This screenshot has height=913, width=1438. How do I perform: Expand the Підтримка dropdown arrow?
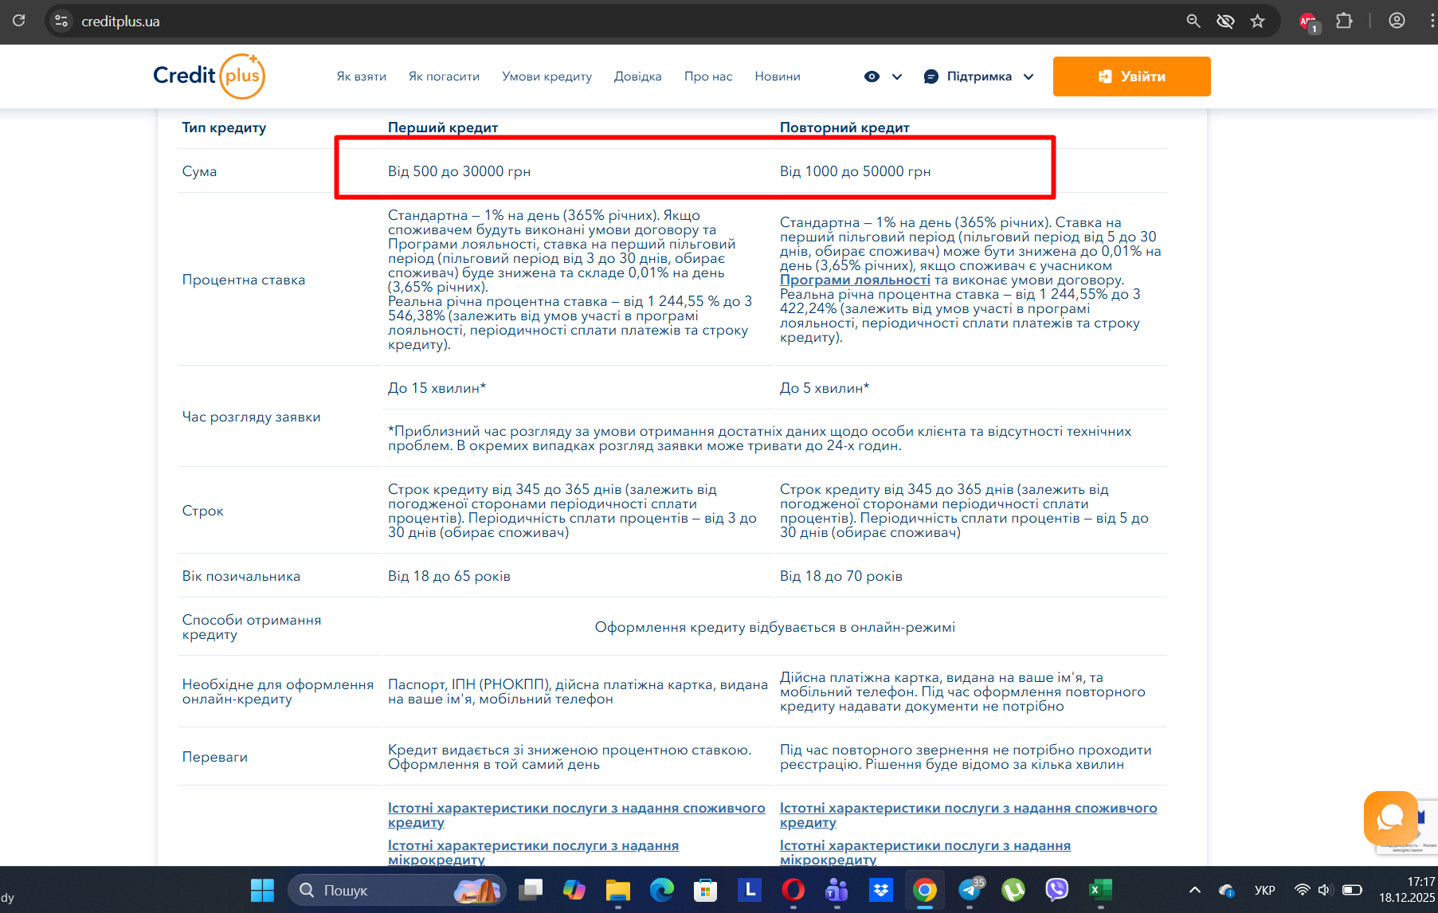pos(1029,76)
